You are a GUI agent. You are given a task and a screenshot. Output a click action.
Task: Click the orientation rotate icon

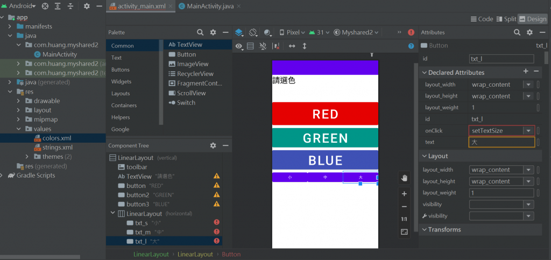tap(253, 32)
